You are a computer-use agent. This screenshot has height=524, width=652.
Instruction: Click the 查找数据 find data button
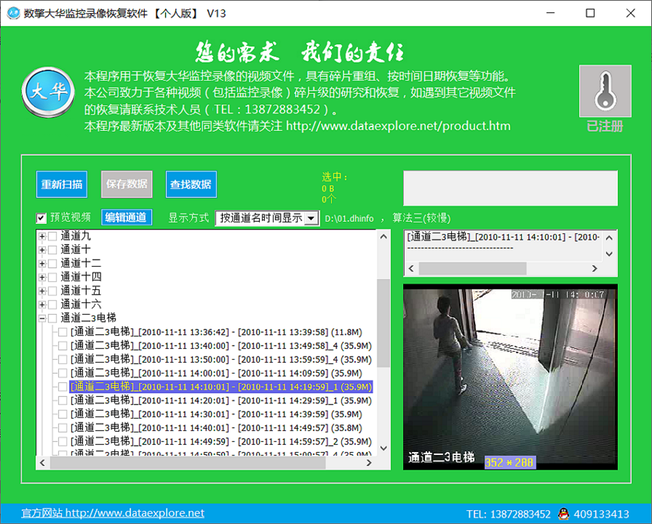[191, 184]
